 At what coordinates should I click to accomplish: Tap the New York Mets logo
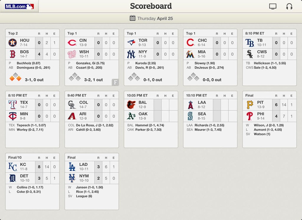pos(72,178)
